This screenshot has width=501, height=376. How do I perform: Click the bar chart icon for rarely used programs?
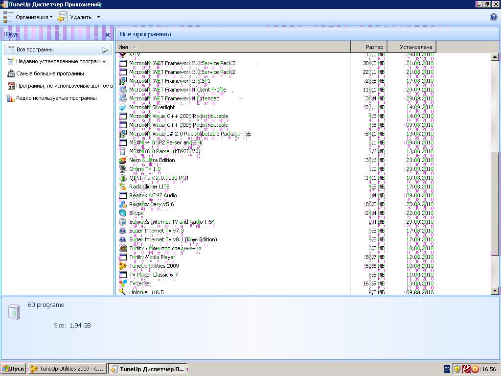click(x=11, y=98)
